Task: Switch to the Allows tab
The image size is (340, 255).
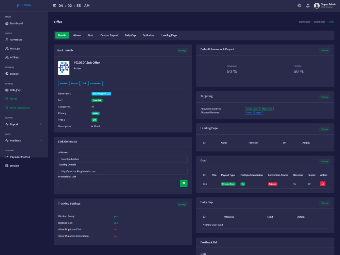Action: 77,35
